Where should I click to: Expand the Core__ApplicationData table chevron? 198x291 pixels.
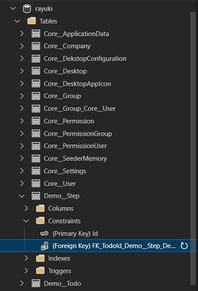22,33
